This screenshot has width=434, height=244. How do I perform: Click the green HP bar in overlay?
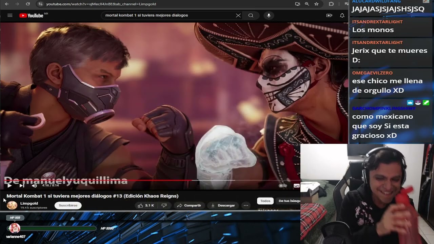[x=58, y=228]
